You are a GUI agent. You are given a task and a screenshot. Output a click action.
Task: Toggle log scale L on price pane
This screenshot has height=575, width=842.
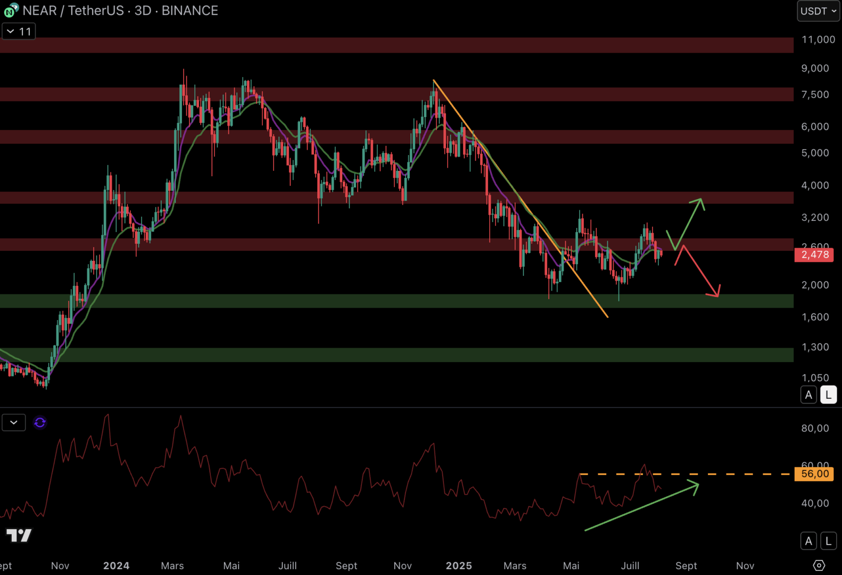pos(828,395)
